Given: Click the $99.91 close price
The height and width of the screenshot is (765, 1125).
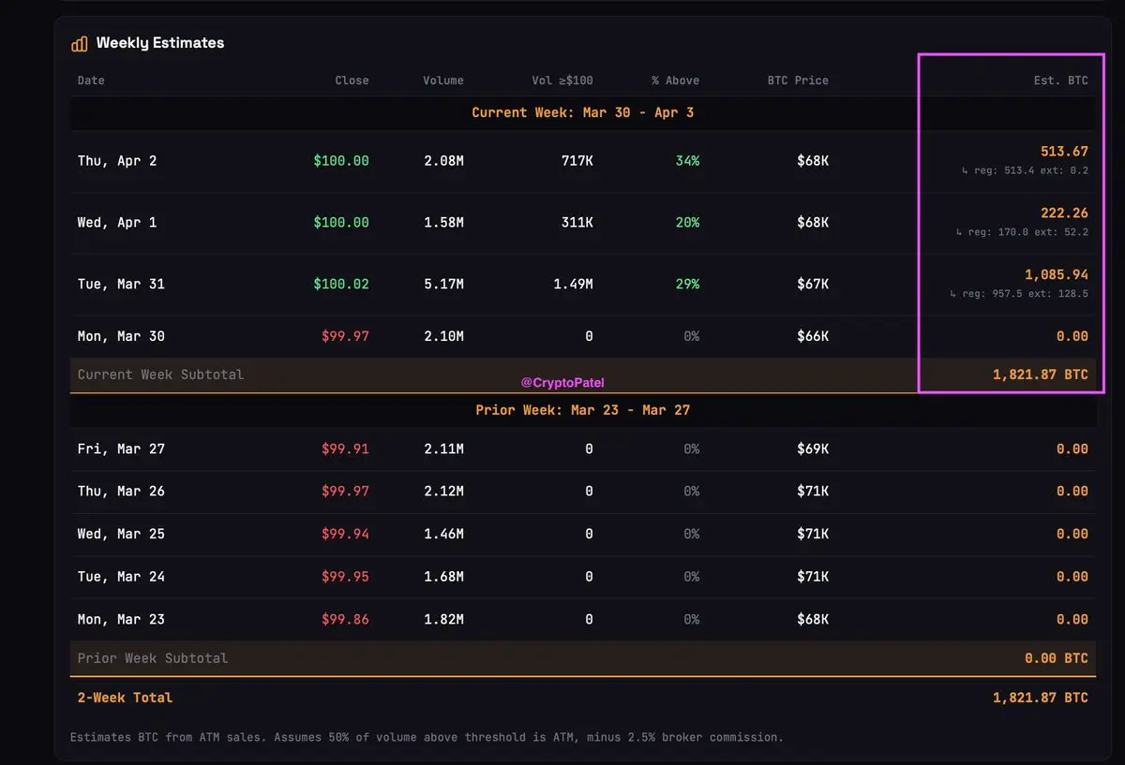Looking at the screenshot, I should pos(345,449).
